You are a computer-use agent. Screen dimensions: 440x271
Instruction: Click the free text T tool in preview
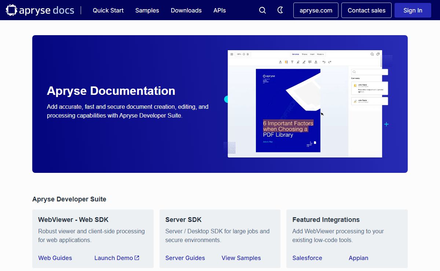(292, 62)
